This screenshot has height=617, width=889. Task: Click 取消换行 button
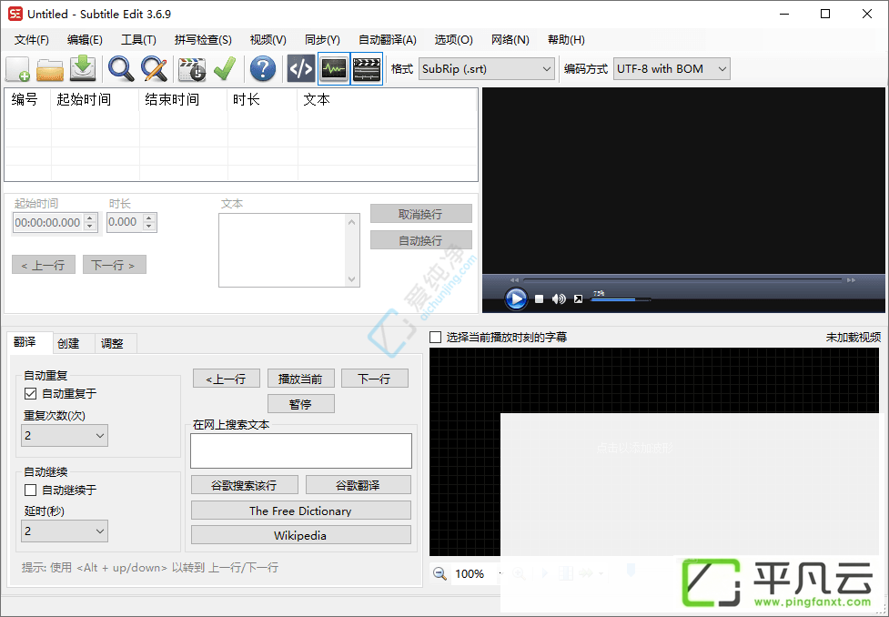pos(420,214)
